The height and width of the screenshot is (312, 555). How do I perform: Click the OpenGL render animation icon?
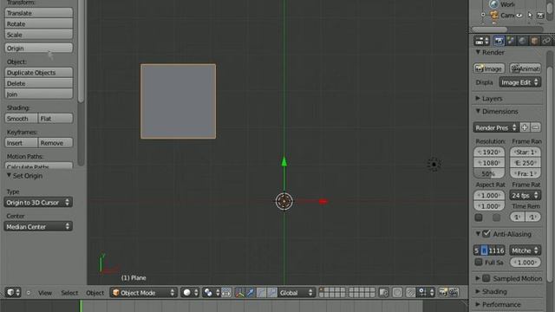pyautogui.click(x=454, y=293)
